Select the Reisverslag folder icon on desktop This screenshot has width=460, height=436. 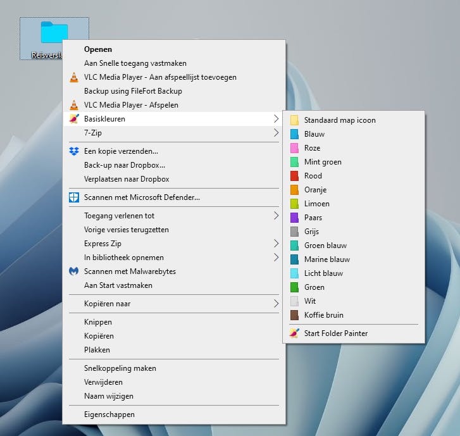tap(54, 32)
